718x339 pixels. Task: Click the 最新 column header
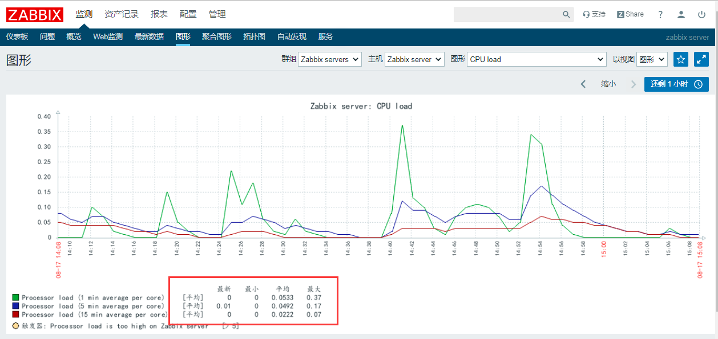tap(224, 289)
